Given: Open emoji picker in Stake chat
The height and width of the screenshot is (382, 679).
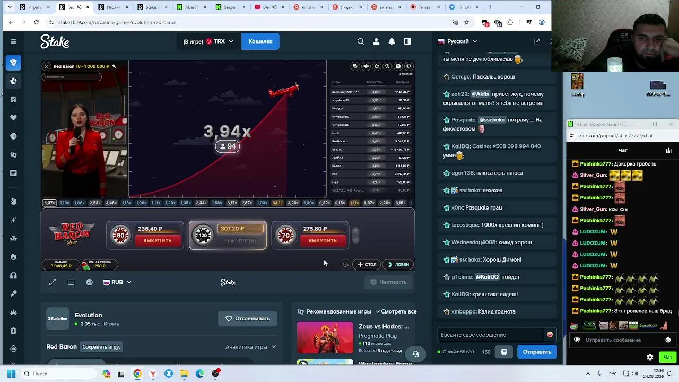Looking at the screenshot, I should (x=550, y=335).
